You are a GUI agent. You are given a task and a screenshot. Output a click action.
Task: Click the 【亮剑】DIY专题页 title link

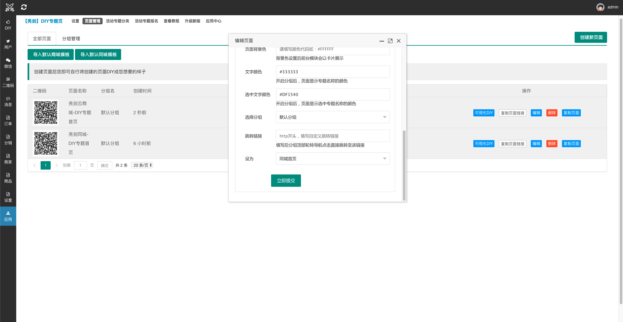click(x=44, y=21)
